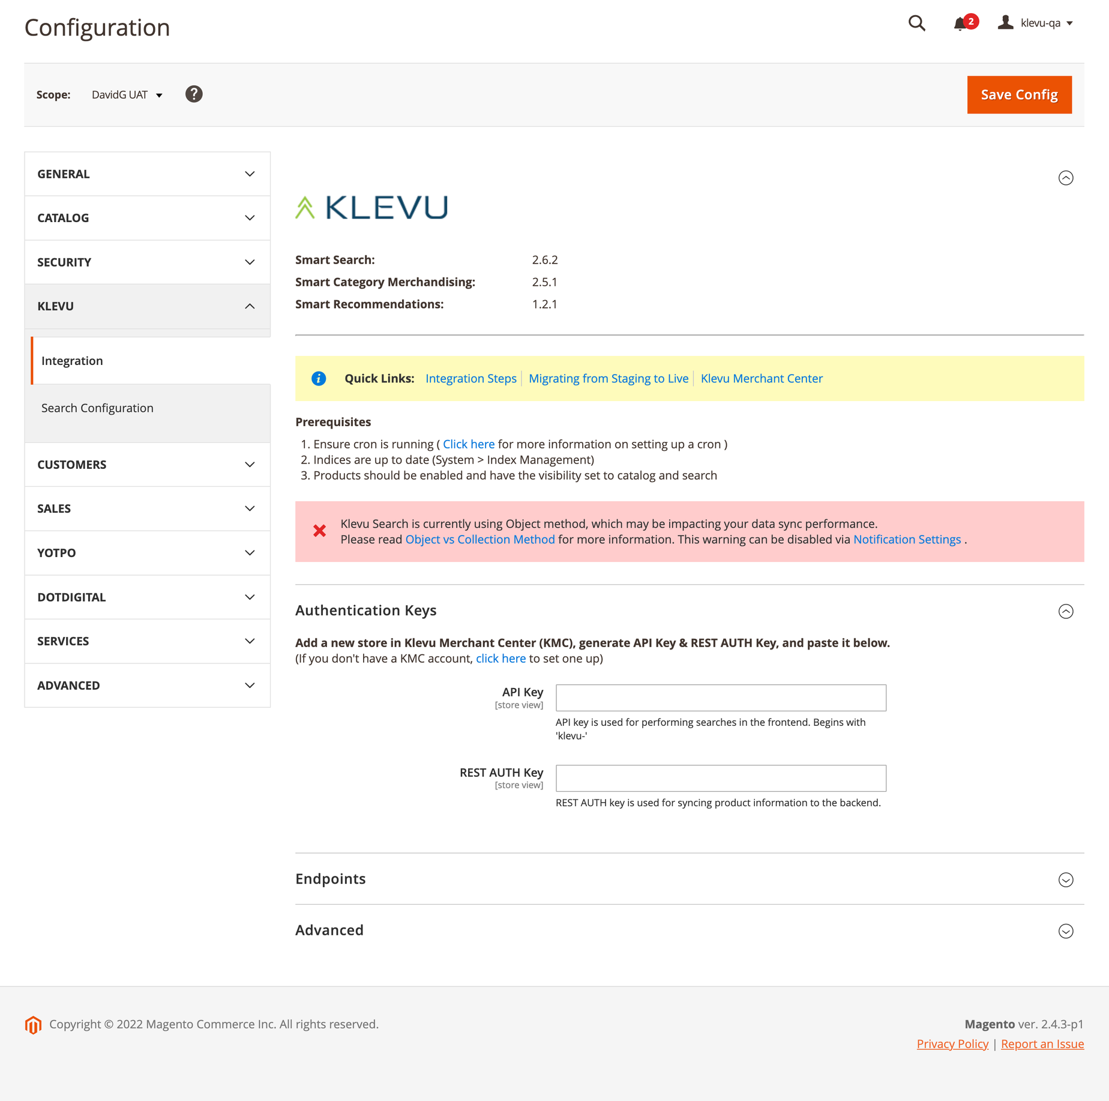
Task: Click the blue info icon in Quick Links
Action: [x=319, y=378]
